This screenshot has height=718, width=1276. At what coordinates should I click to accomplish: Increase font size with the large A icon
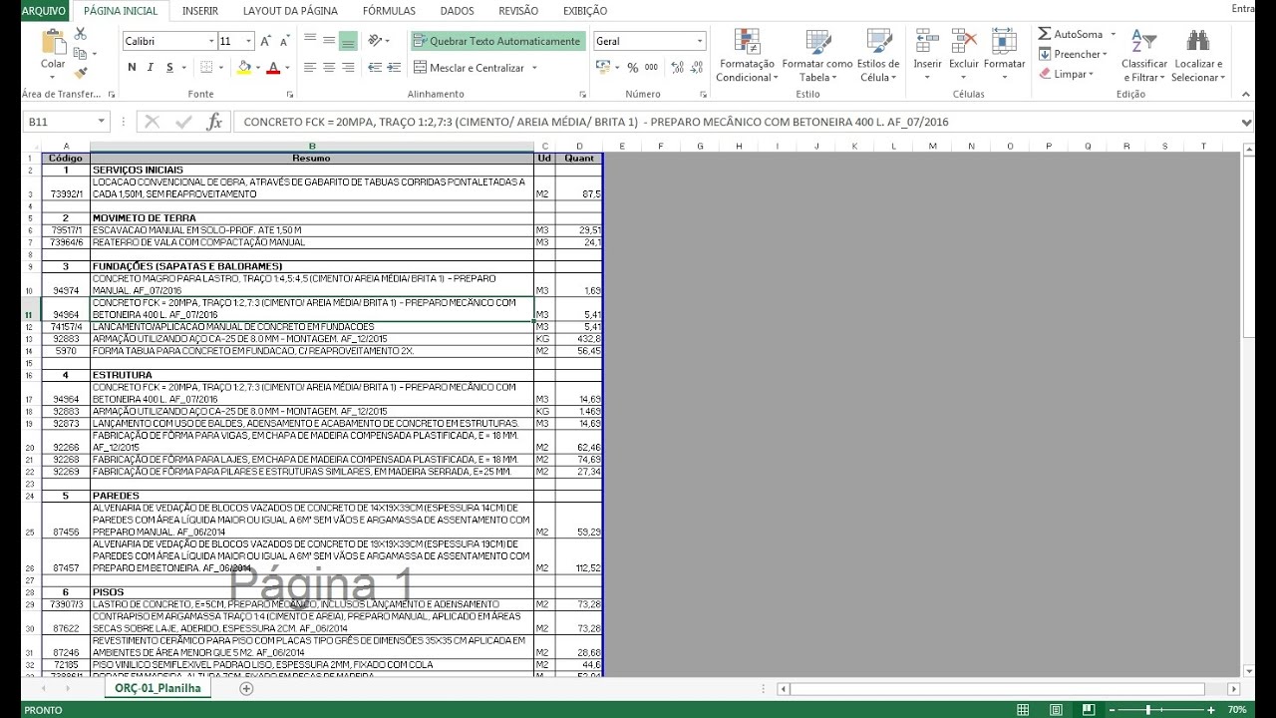pyautogui.click(x=266, y=41)
